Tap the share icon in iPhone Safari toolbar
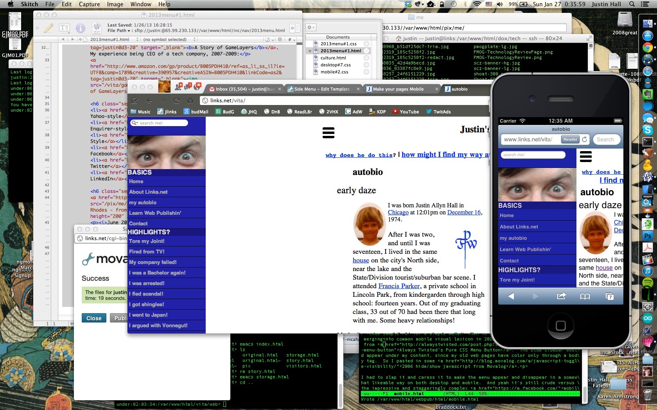The image size is (657, 410). click(561, 296)
